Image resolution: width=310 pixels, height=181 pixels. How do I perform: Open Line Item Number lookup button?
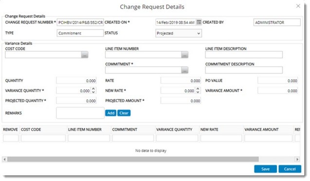tap(184, 55)
